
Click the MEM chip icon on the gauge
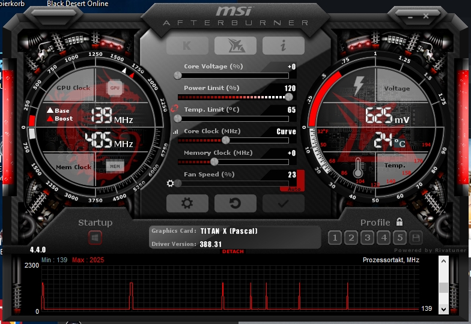115,167
